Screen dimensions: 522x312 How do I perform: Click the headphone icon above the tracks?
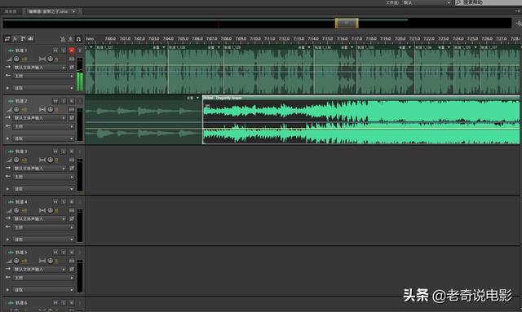pyautogui.click(x=78, y=39)
